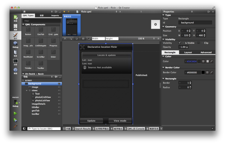The image size is (225, 144).
Task: Click the add state plus button
Action: pos(156,24)
